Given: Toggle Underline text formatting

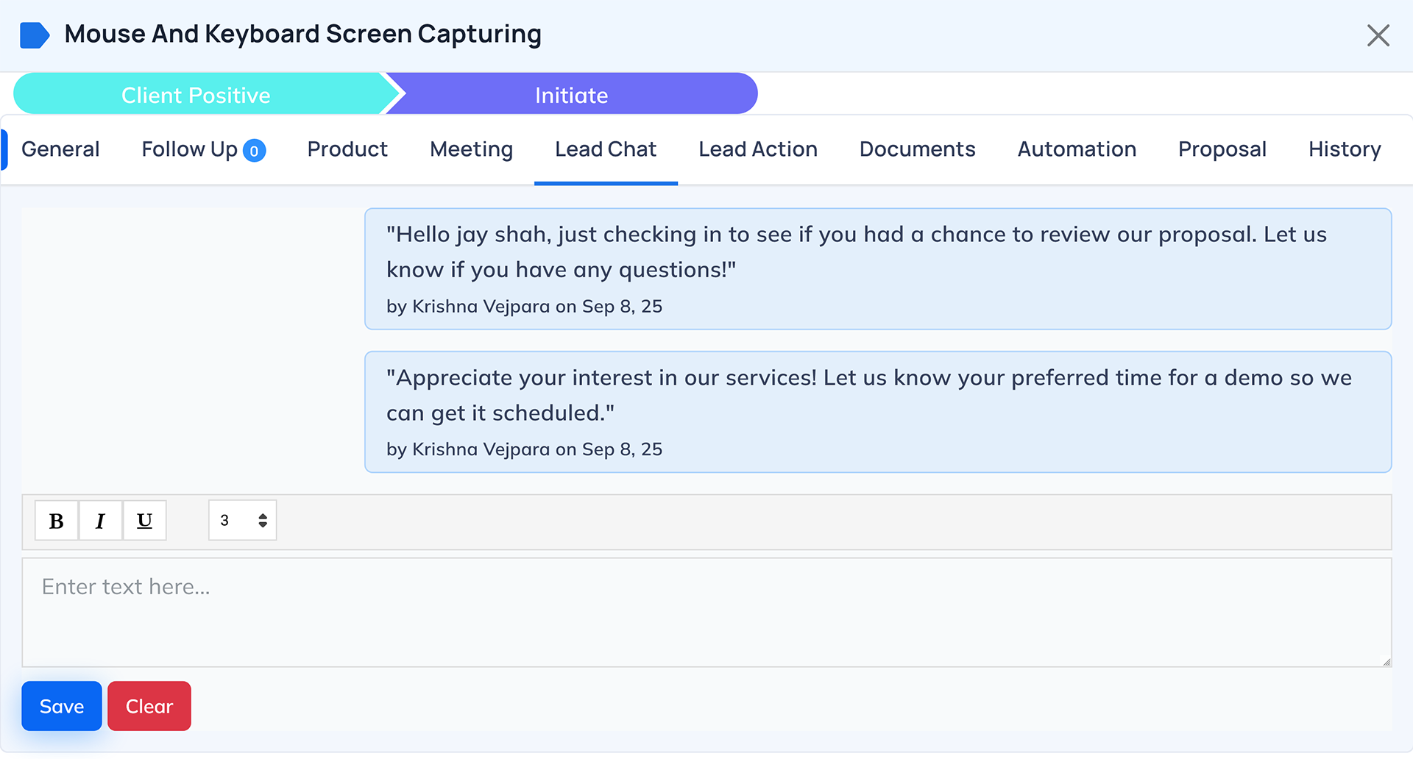Looking at the screenshot, I should click(x=144, y=521).
